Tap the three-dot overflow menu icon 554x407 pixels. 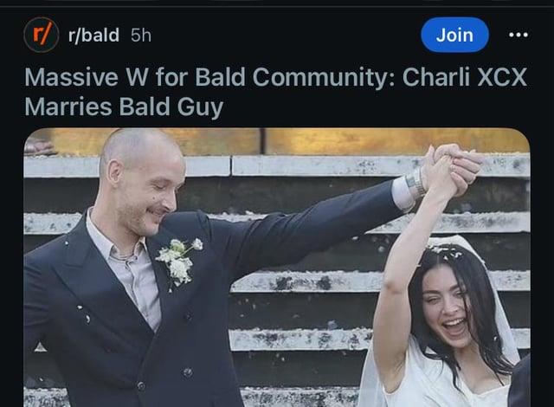tap(519, 35)
